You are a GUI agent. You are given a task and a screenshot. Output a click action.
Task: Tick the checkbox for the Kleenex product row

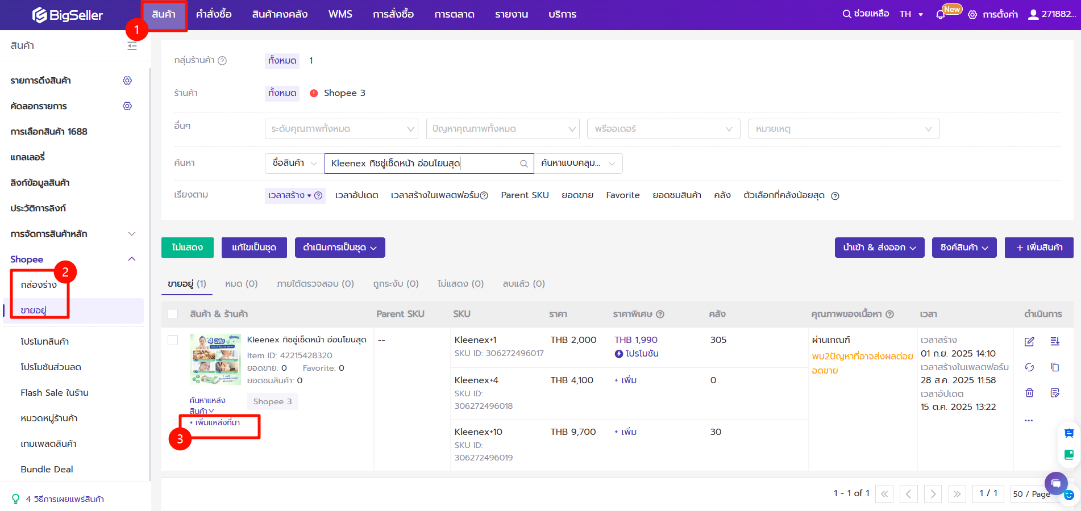click(x=173, y=340)
